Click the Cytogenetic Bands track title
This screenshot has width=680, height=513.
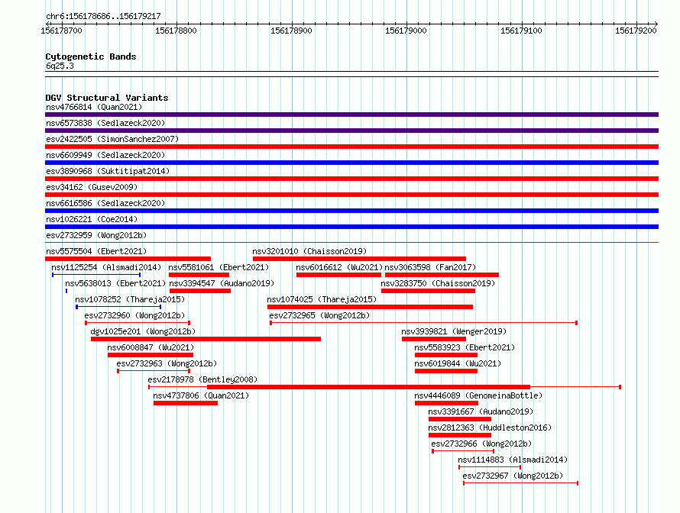coord(91,56)
